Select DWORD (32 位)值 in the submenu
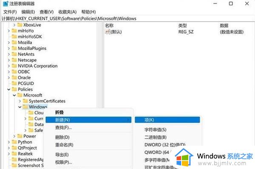The height and width of the screenshot is (169, 255). click(x=167, y=145)
